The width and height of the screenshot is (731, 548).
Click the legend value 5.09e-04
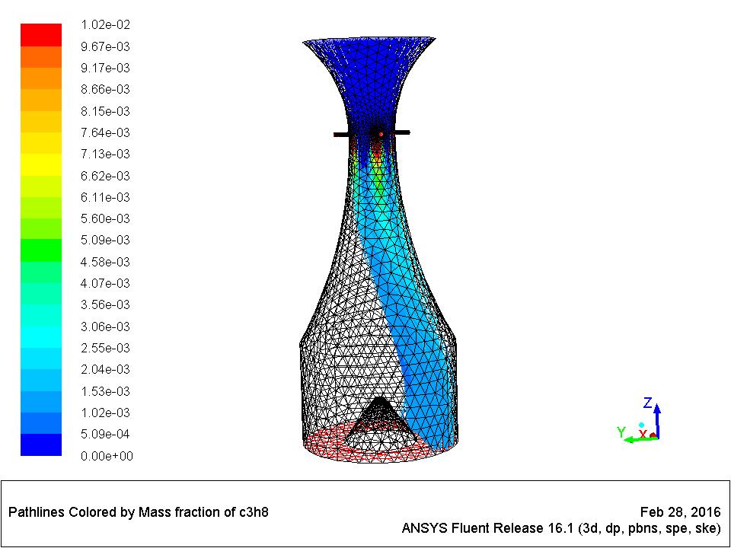coord(105,435)
